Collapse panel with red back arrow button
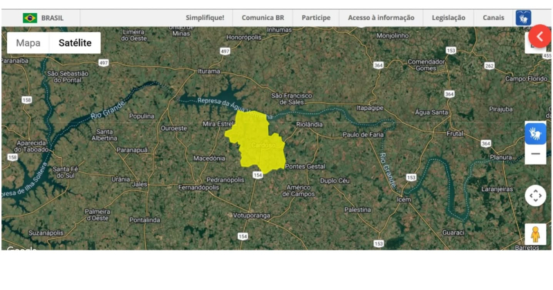 540,36
